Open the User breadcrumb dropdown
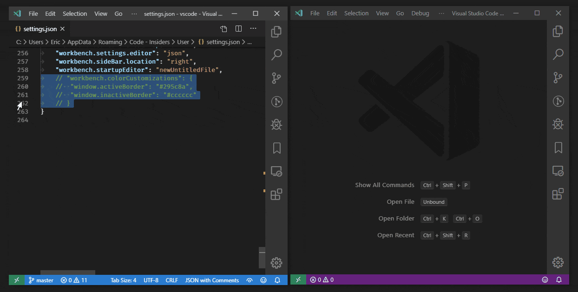The width and height of the screenshot is (578, 292). (x=183, y=42)
